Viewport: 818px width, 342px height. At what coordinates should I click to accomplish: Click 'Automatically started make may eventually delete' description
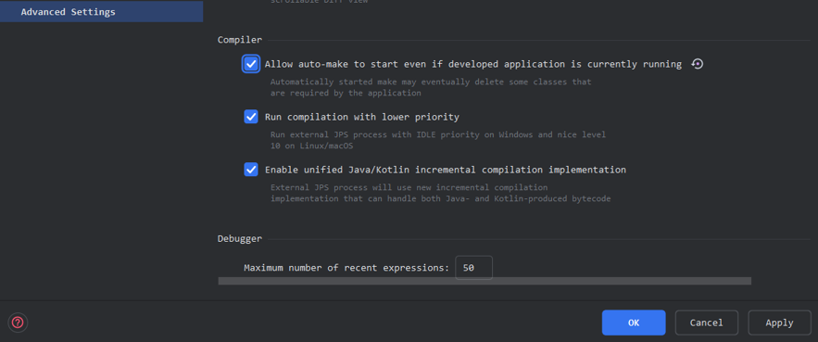click(431, 87)
